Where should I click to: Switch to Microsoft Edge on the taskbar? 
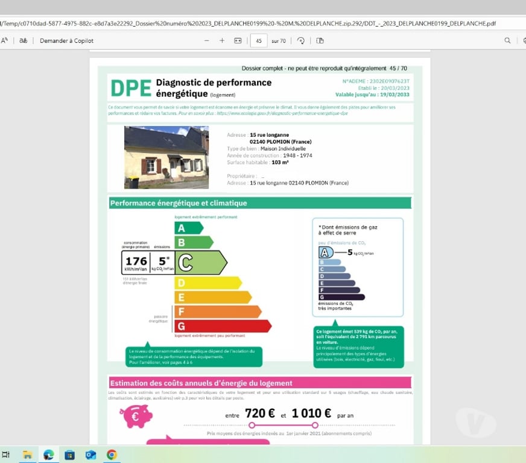click(x=49, y=455)
